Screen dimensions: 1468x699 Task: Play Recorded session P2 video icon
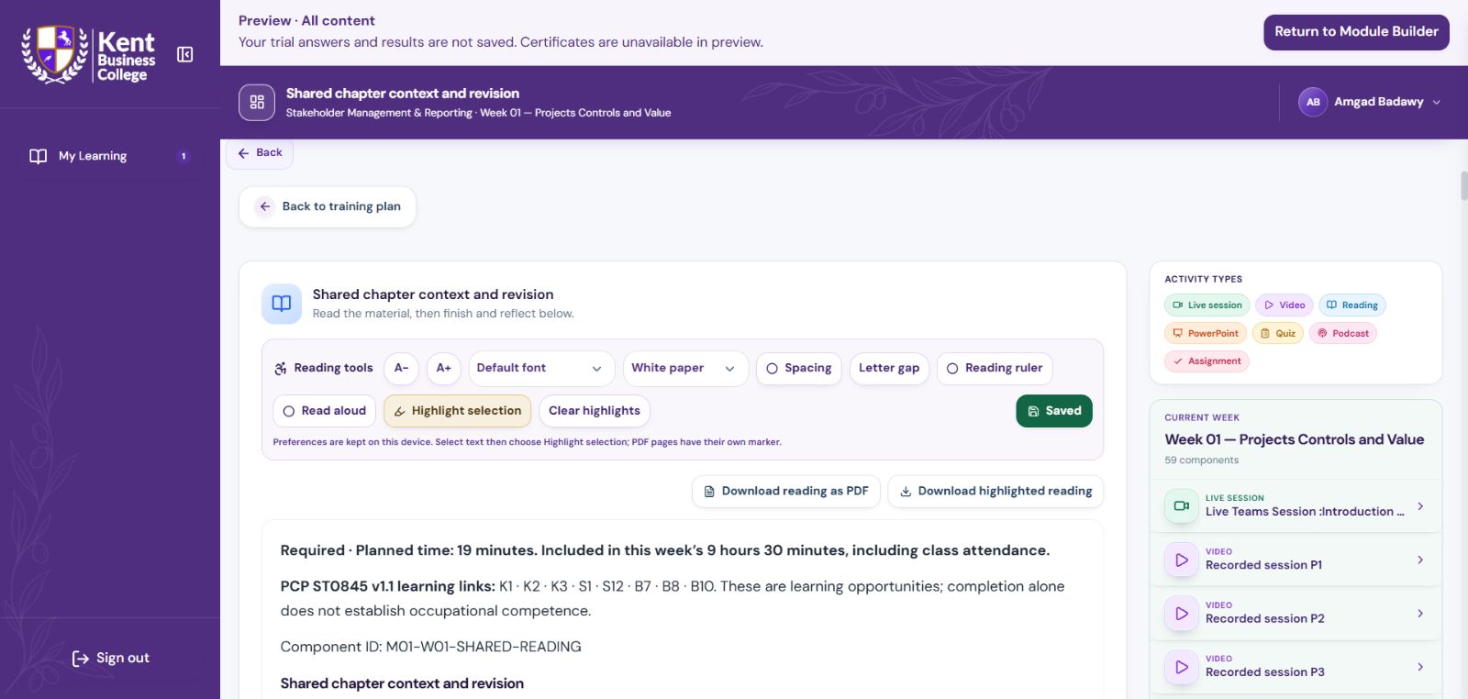1182,613
